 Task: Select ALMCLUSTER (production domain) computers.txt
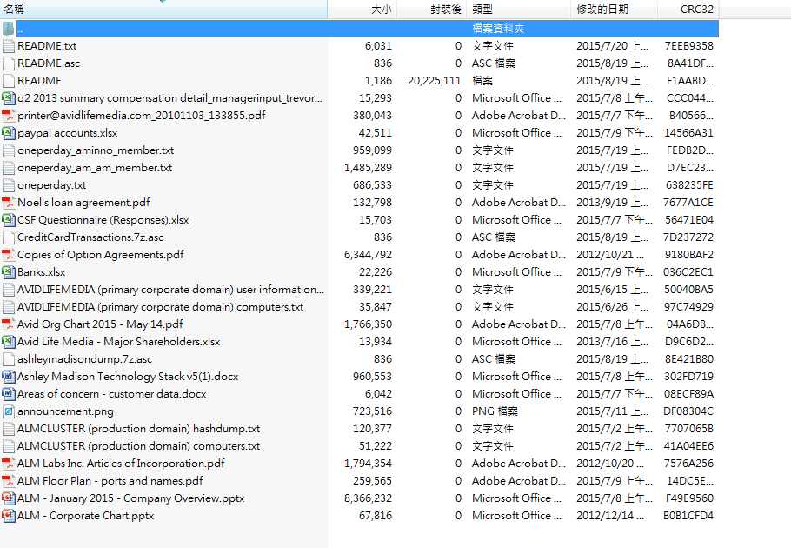(x=139, y=446)
